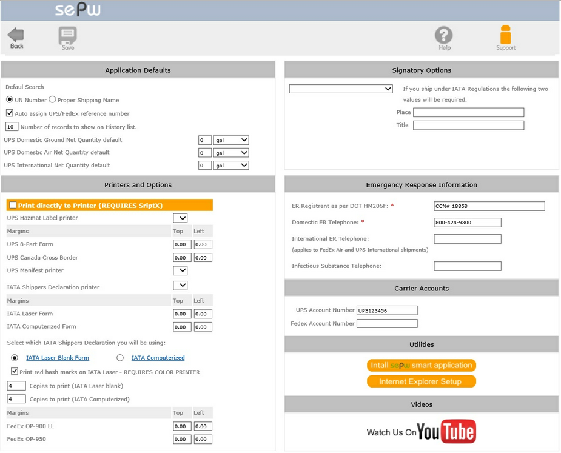The height and width of the screenshot is (453, 561).
Task: Click IATA Laser Form left margin field
Action: pos(203,314)
